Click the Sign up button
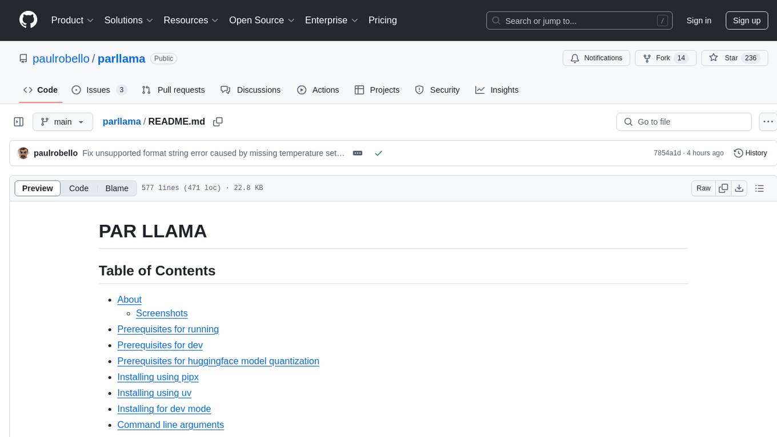Image resolution: width=777 pixels, height=437 pixels. pyautogui.click(x=747, y=21)
